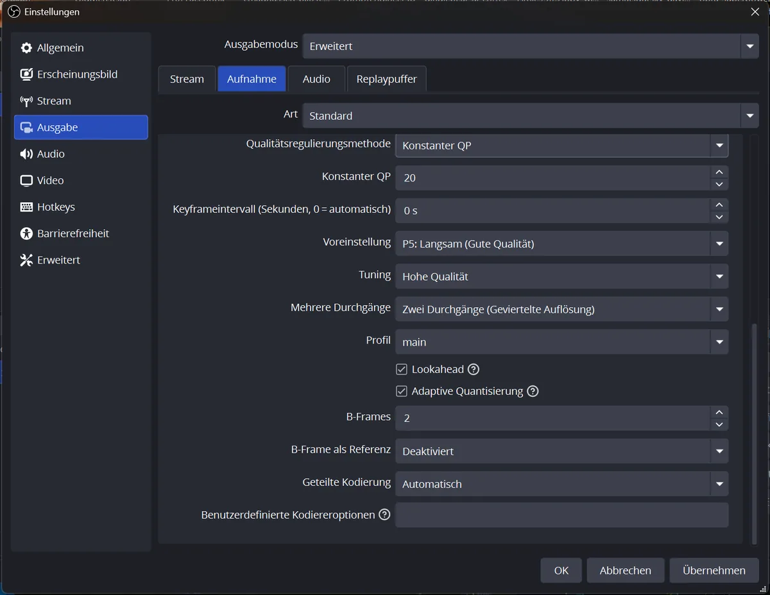Decrease the Konstanter QP value by one step

pos(719,184)
